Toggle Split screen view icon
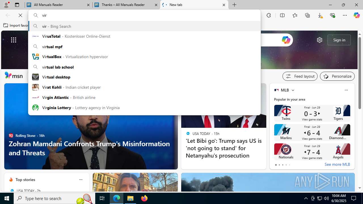The image size is (363, 204). (282, 15)
